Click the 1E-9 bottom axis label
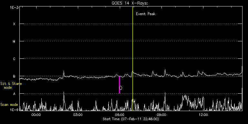The width and height of the screenshot is (248, 124). tap(14, 110)
